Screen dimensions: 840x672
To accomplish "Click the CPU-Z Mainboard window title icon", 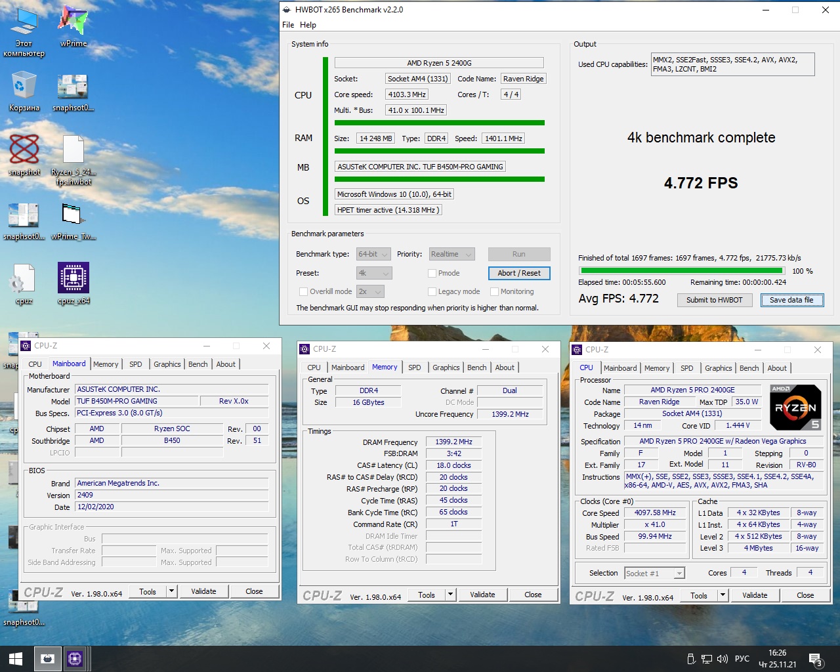I will [26, 346].
